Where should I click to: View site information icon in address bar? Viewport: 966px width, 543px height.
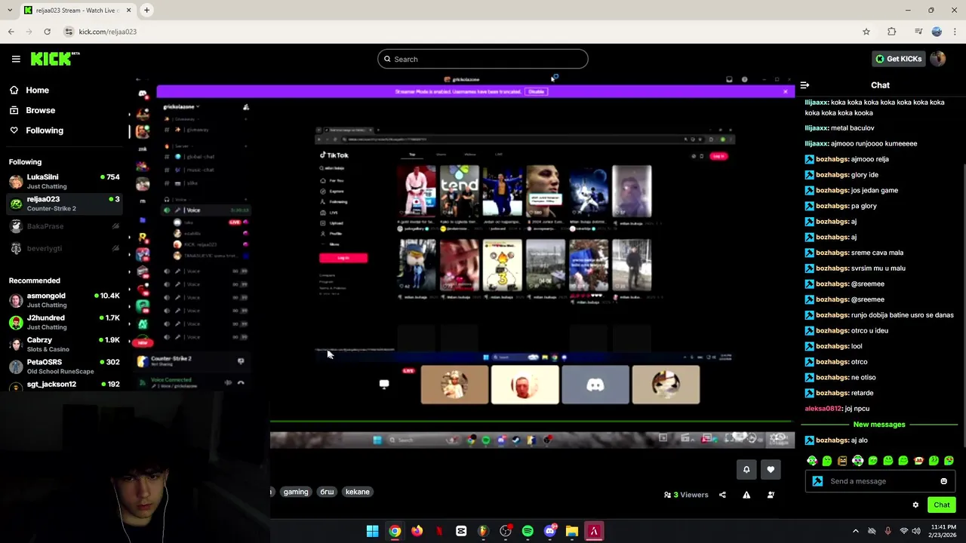pos(69,32)
